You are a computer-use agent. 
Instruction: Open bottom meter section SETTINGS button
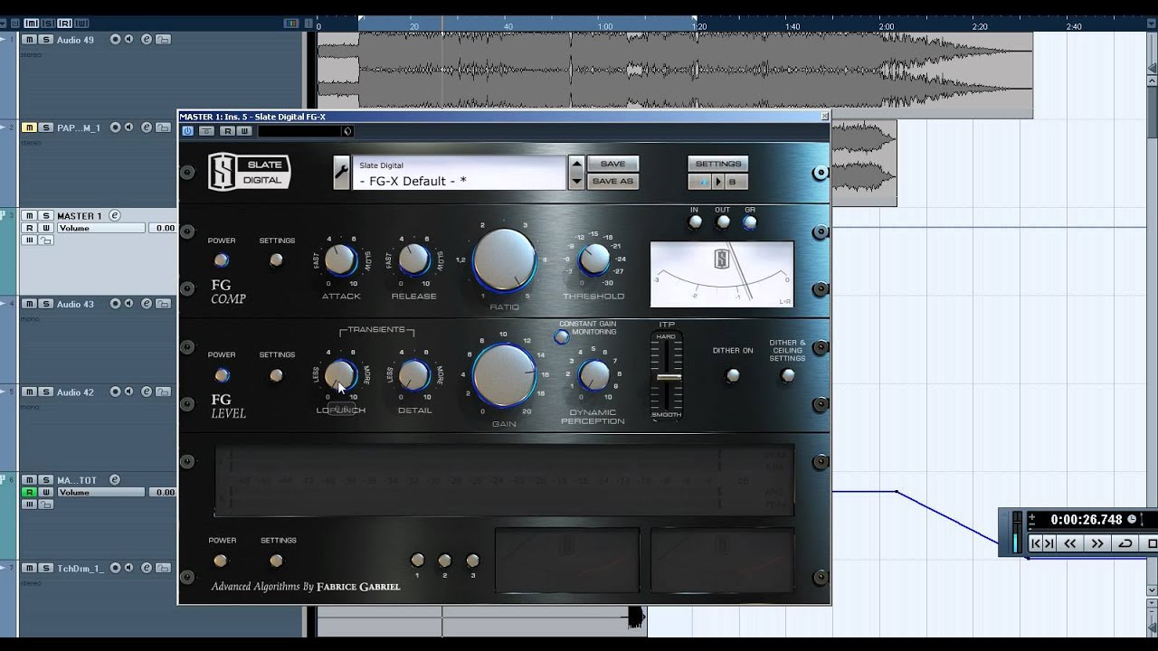[x=276, y=561]
